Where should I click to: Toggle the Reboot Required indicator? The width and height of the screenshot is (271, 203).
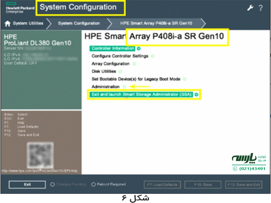coord(93,184)
